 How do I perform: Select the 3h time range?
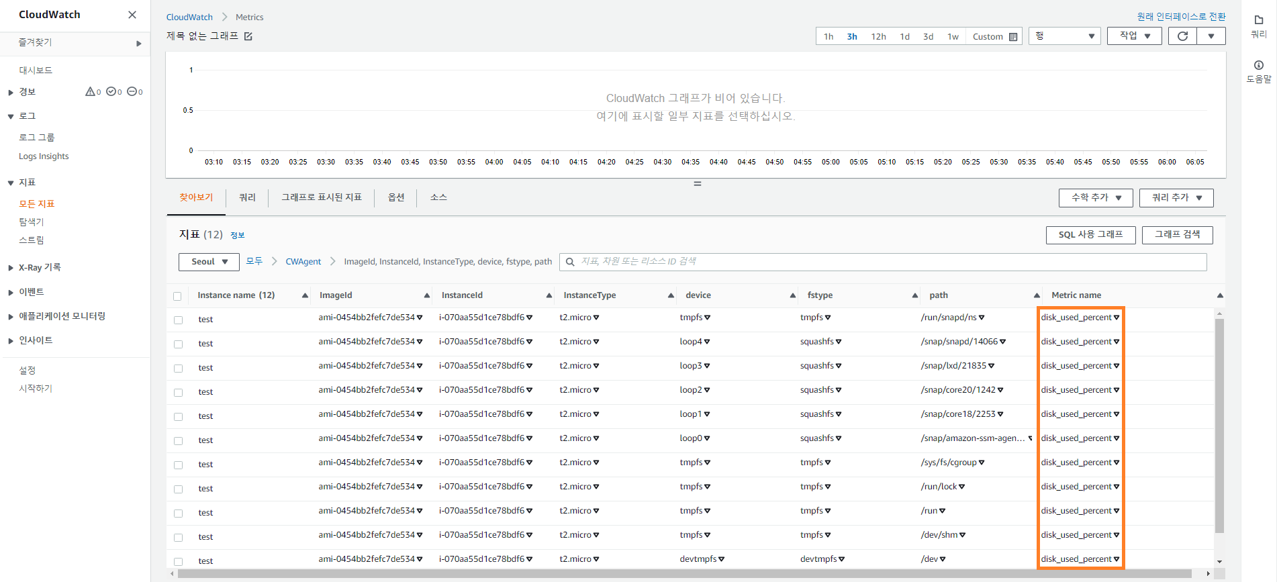[852, 36]
